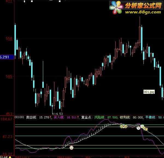This screenshot has height=158, width=164.
Task: Click the 001.jpg tooltip label
Action: tap(149, 92)
